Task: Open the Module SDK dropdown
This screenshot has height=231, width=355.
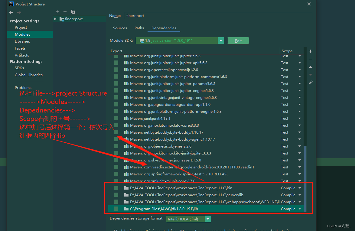Action: pyautogui.click(x=221, y=41)
